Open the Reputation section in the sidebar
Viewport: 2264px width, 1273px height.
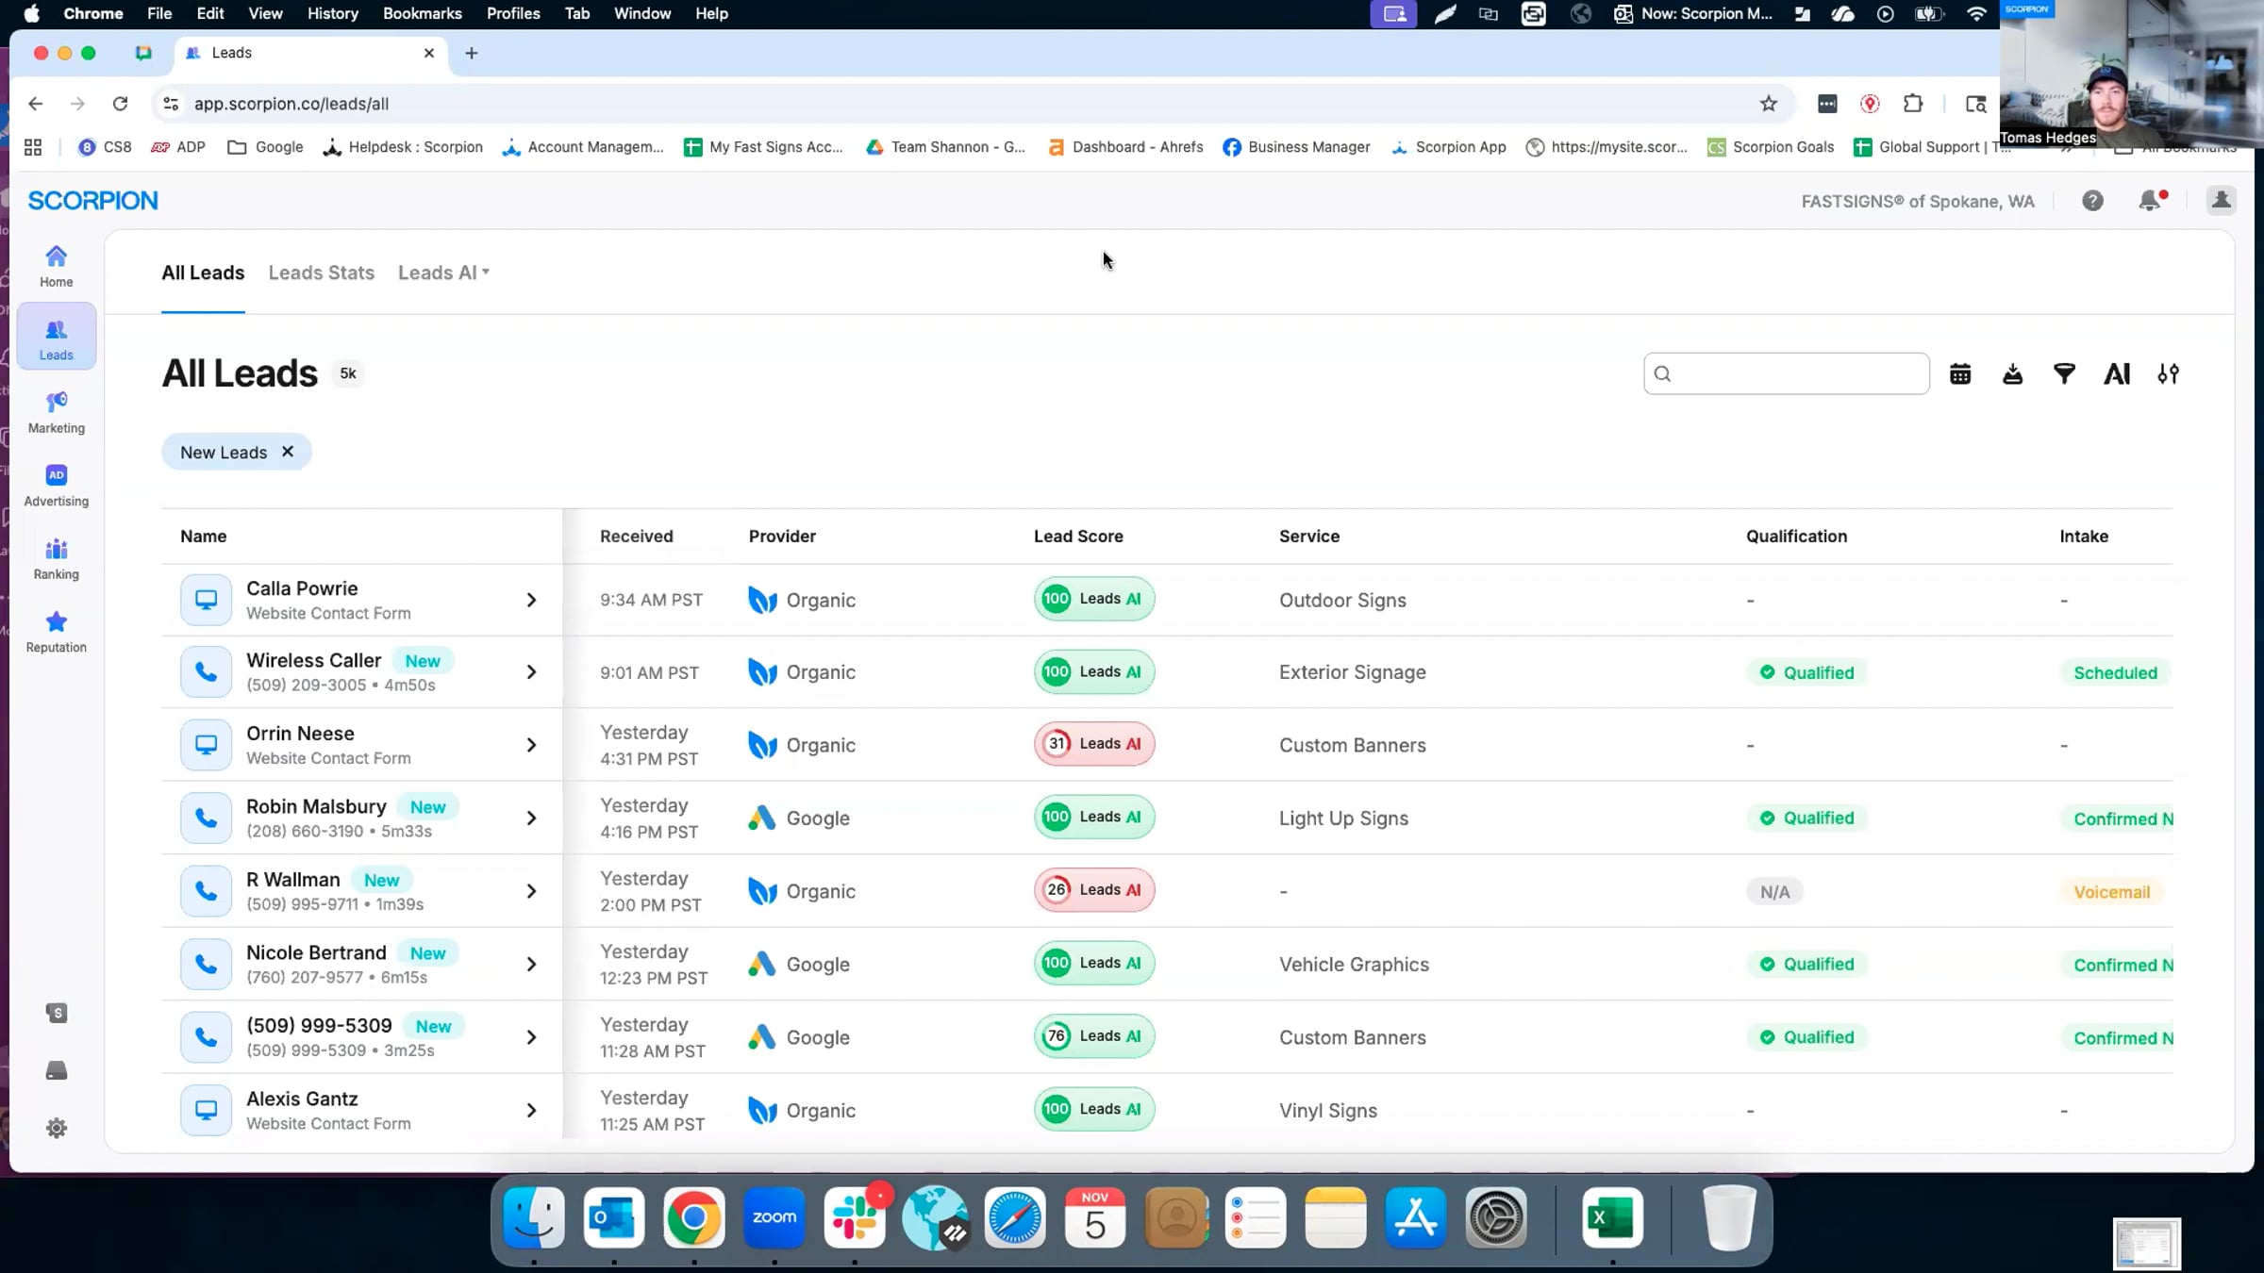coord(56,632)
